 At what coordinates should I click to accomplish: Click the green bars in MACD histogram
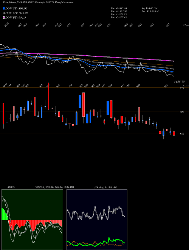(x=5, y=214)
